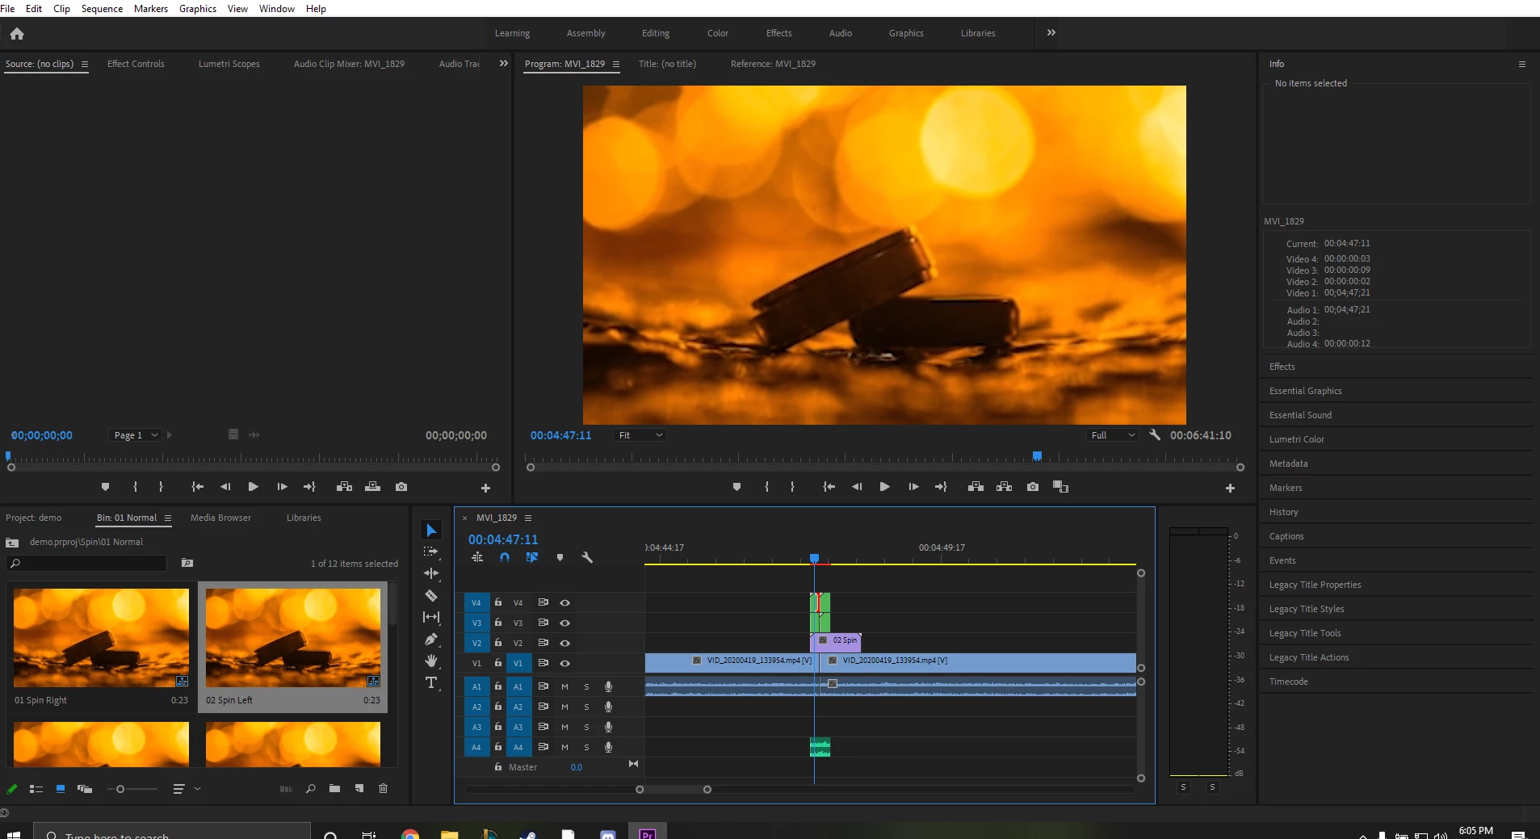
Task: Play the sequence in Program monitor
Action: pyautogui.click(x=884, y=487)
